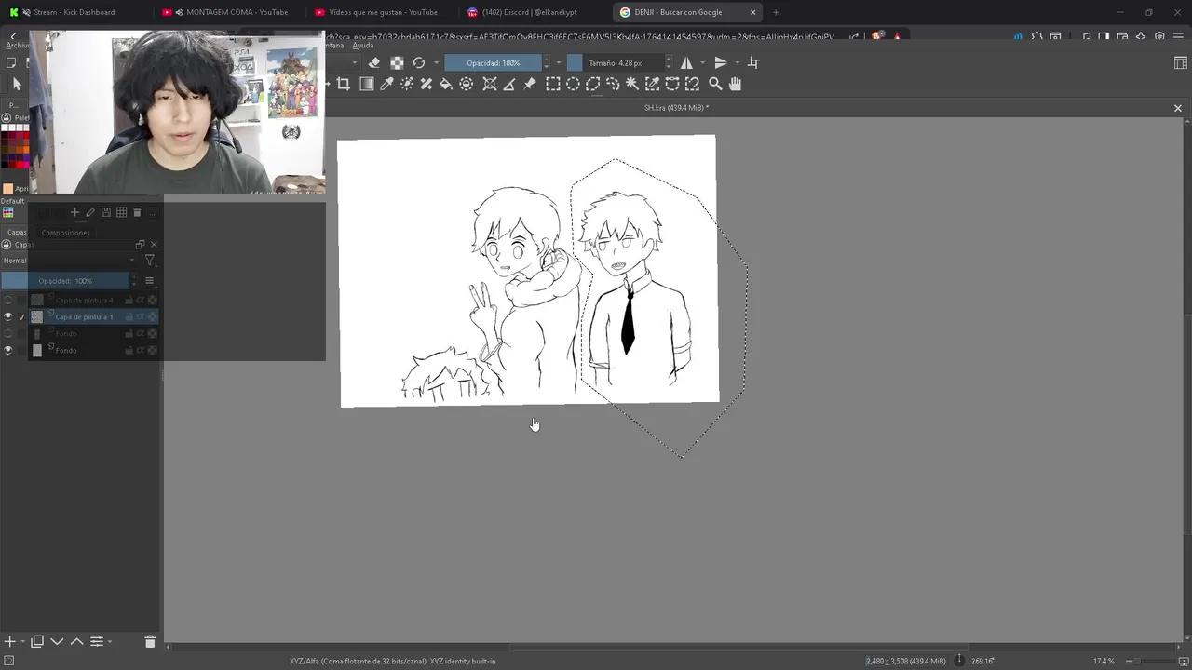Lock the Capas docker
This screenshot has height=670, width=1192.
pyautogui.click(x=6, y=245)
